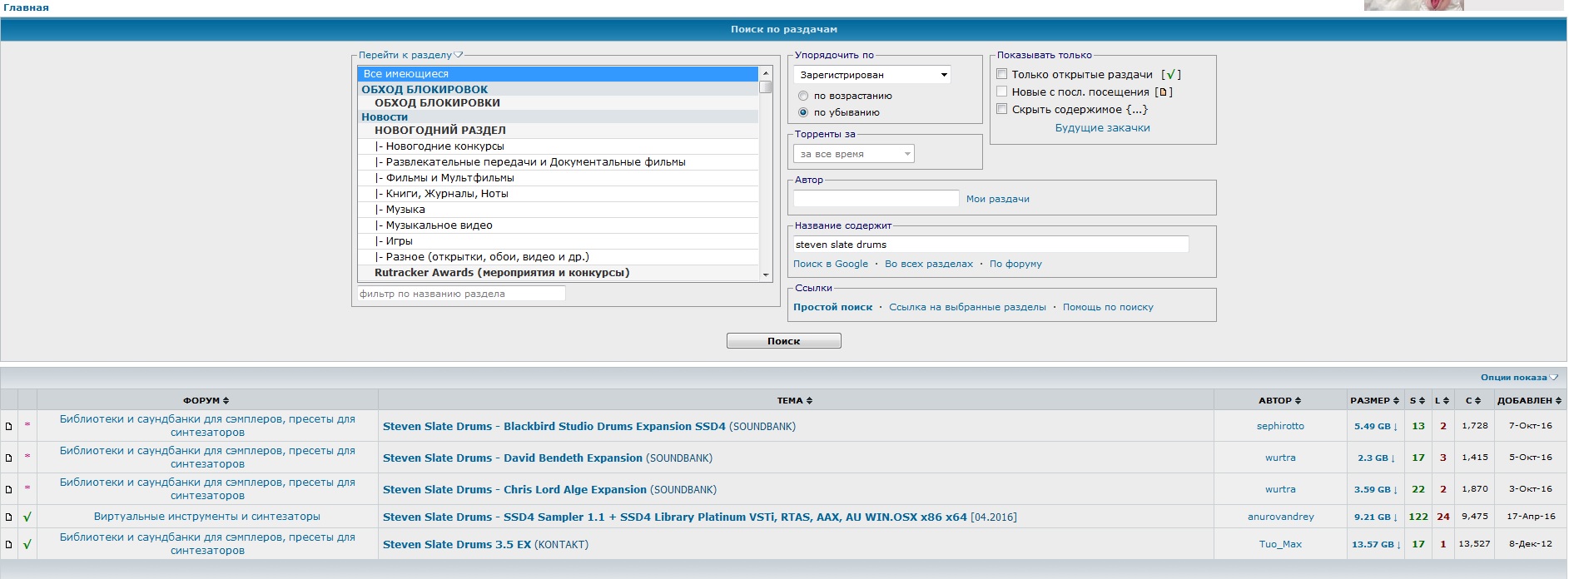Click the red asterisk status icon in the Blackbird Studio row
This screenshot has width=1569, height=579.
(x=27, y=425)
